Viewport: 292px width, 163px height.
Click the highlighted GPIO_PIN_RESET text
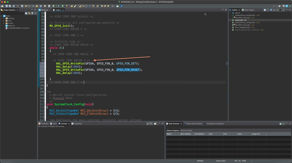click(x=128, y=70)
